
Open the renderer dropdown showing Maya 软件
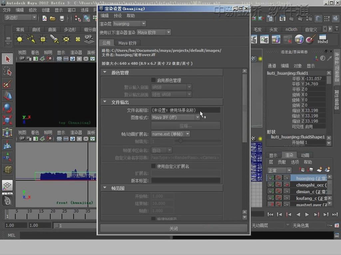pyautogui.click(x=154, y=32)
